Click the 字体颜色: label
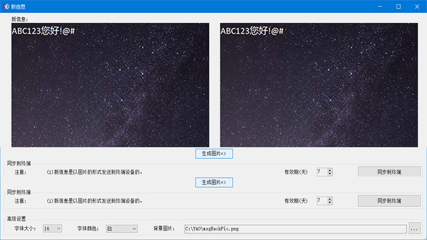427x240 pixels. tap(88, 229)
